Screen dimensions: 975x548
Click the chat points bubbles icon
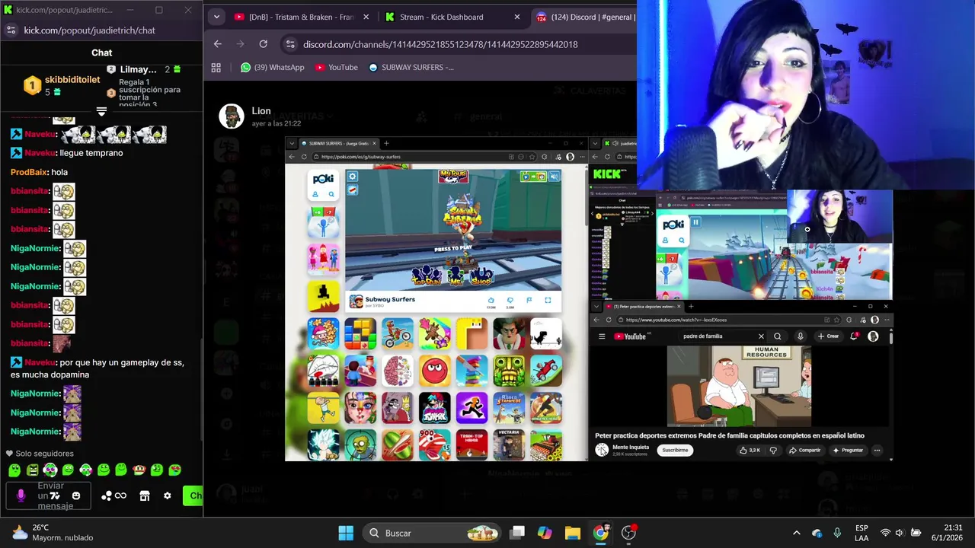click(107, 496)
